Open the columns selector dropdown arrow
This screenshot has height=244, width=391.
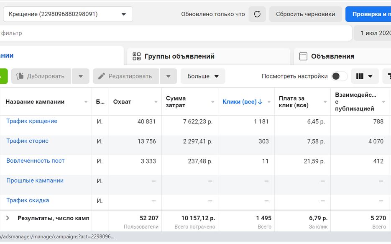(x=371, y=76)
